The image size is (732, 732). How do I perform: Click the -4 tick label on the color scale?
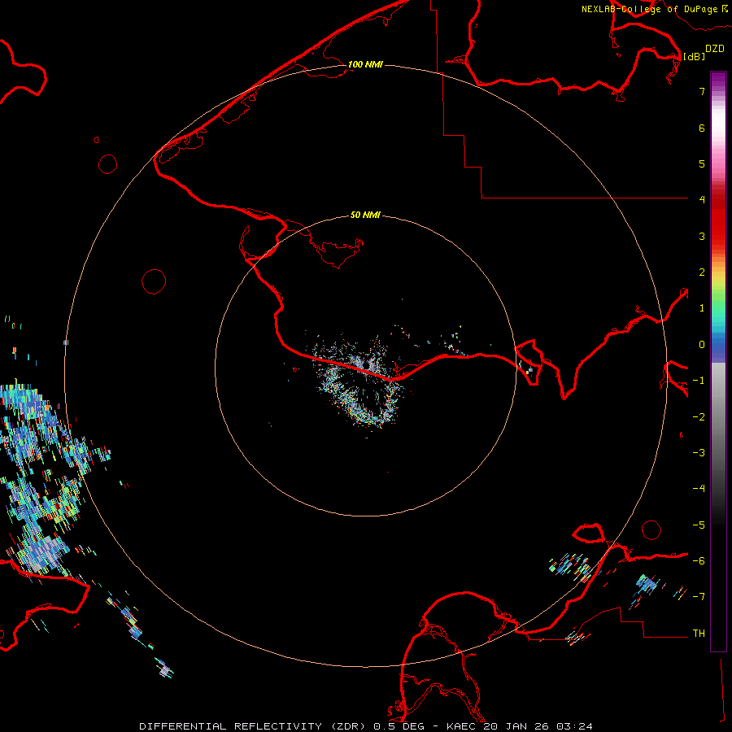tap(699, 488)
